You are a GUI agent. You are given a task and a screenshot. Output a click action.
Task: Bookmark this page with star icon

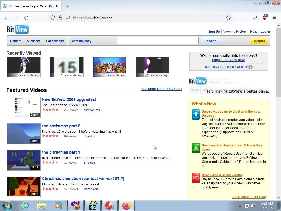(228, 18)
